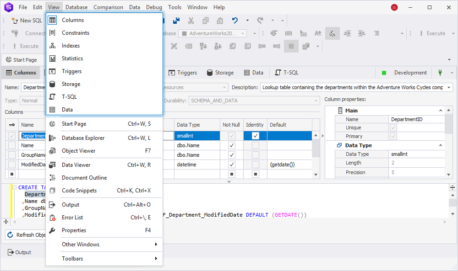Open the Undo history dropdown arrow

point(247,21)
